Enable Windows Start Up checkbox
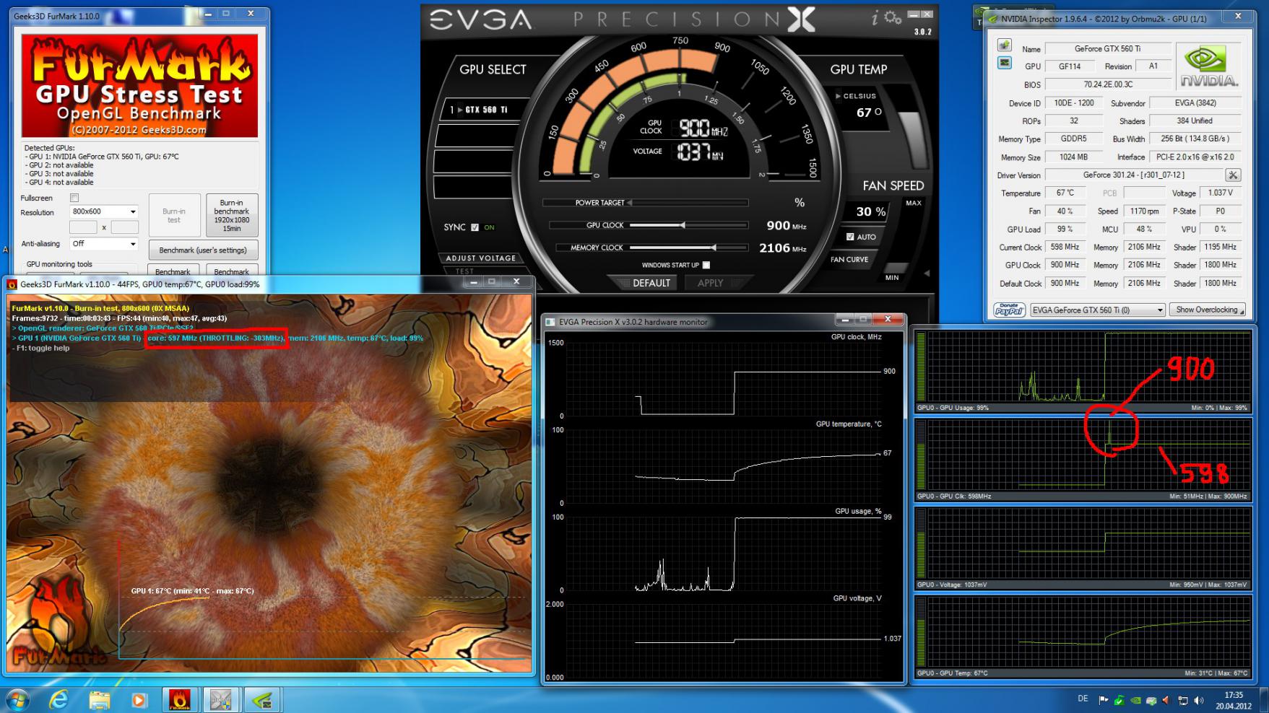Screen dimensions: 1269x713 [706, 265]
